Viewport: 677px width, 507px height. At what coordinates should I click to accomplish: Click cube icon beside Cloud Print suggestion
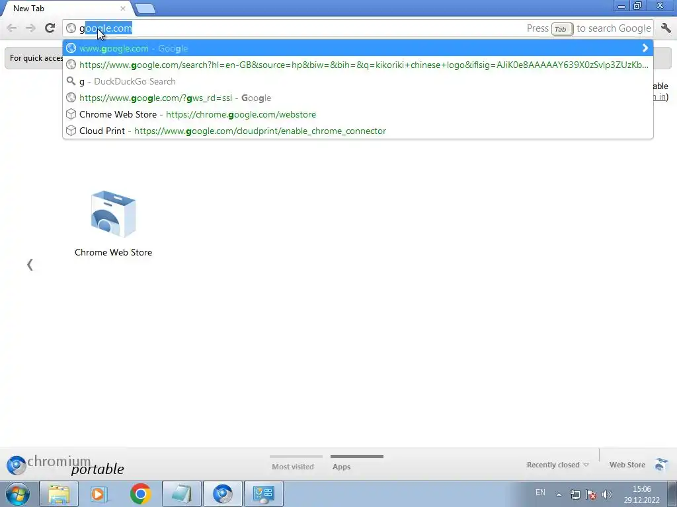pos(71,131)
